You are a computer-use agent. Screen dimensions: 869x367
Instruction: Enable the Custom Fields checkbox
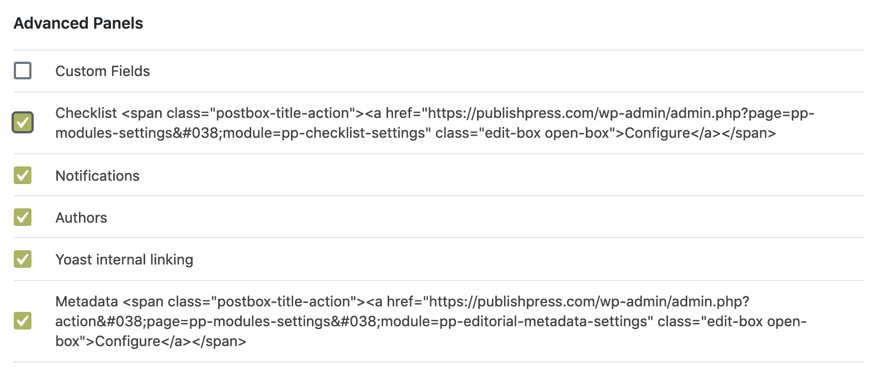coord(22,71)
